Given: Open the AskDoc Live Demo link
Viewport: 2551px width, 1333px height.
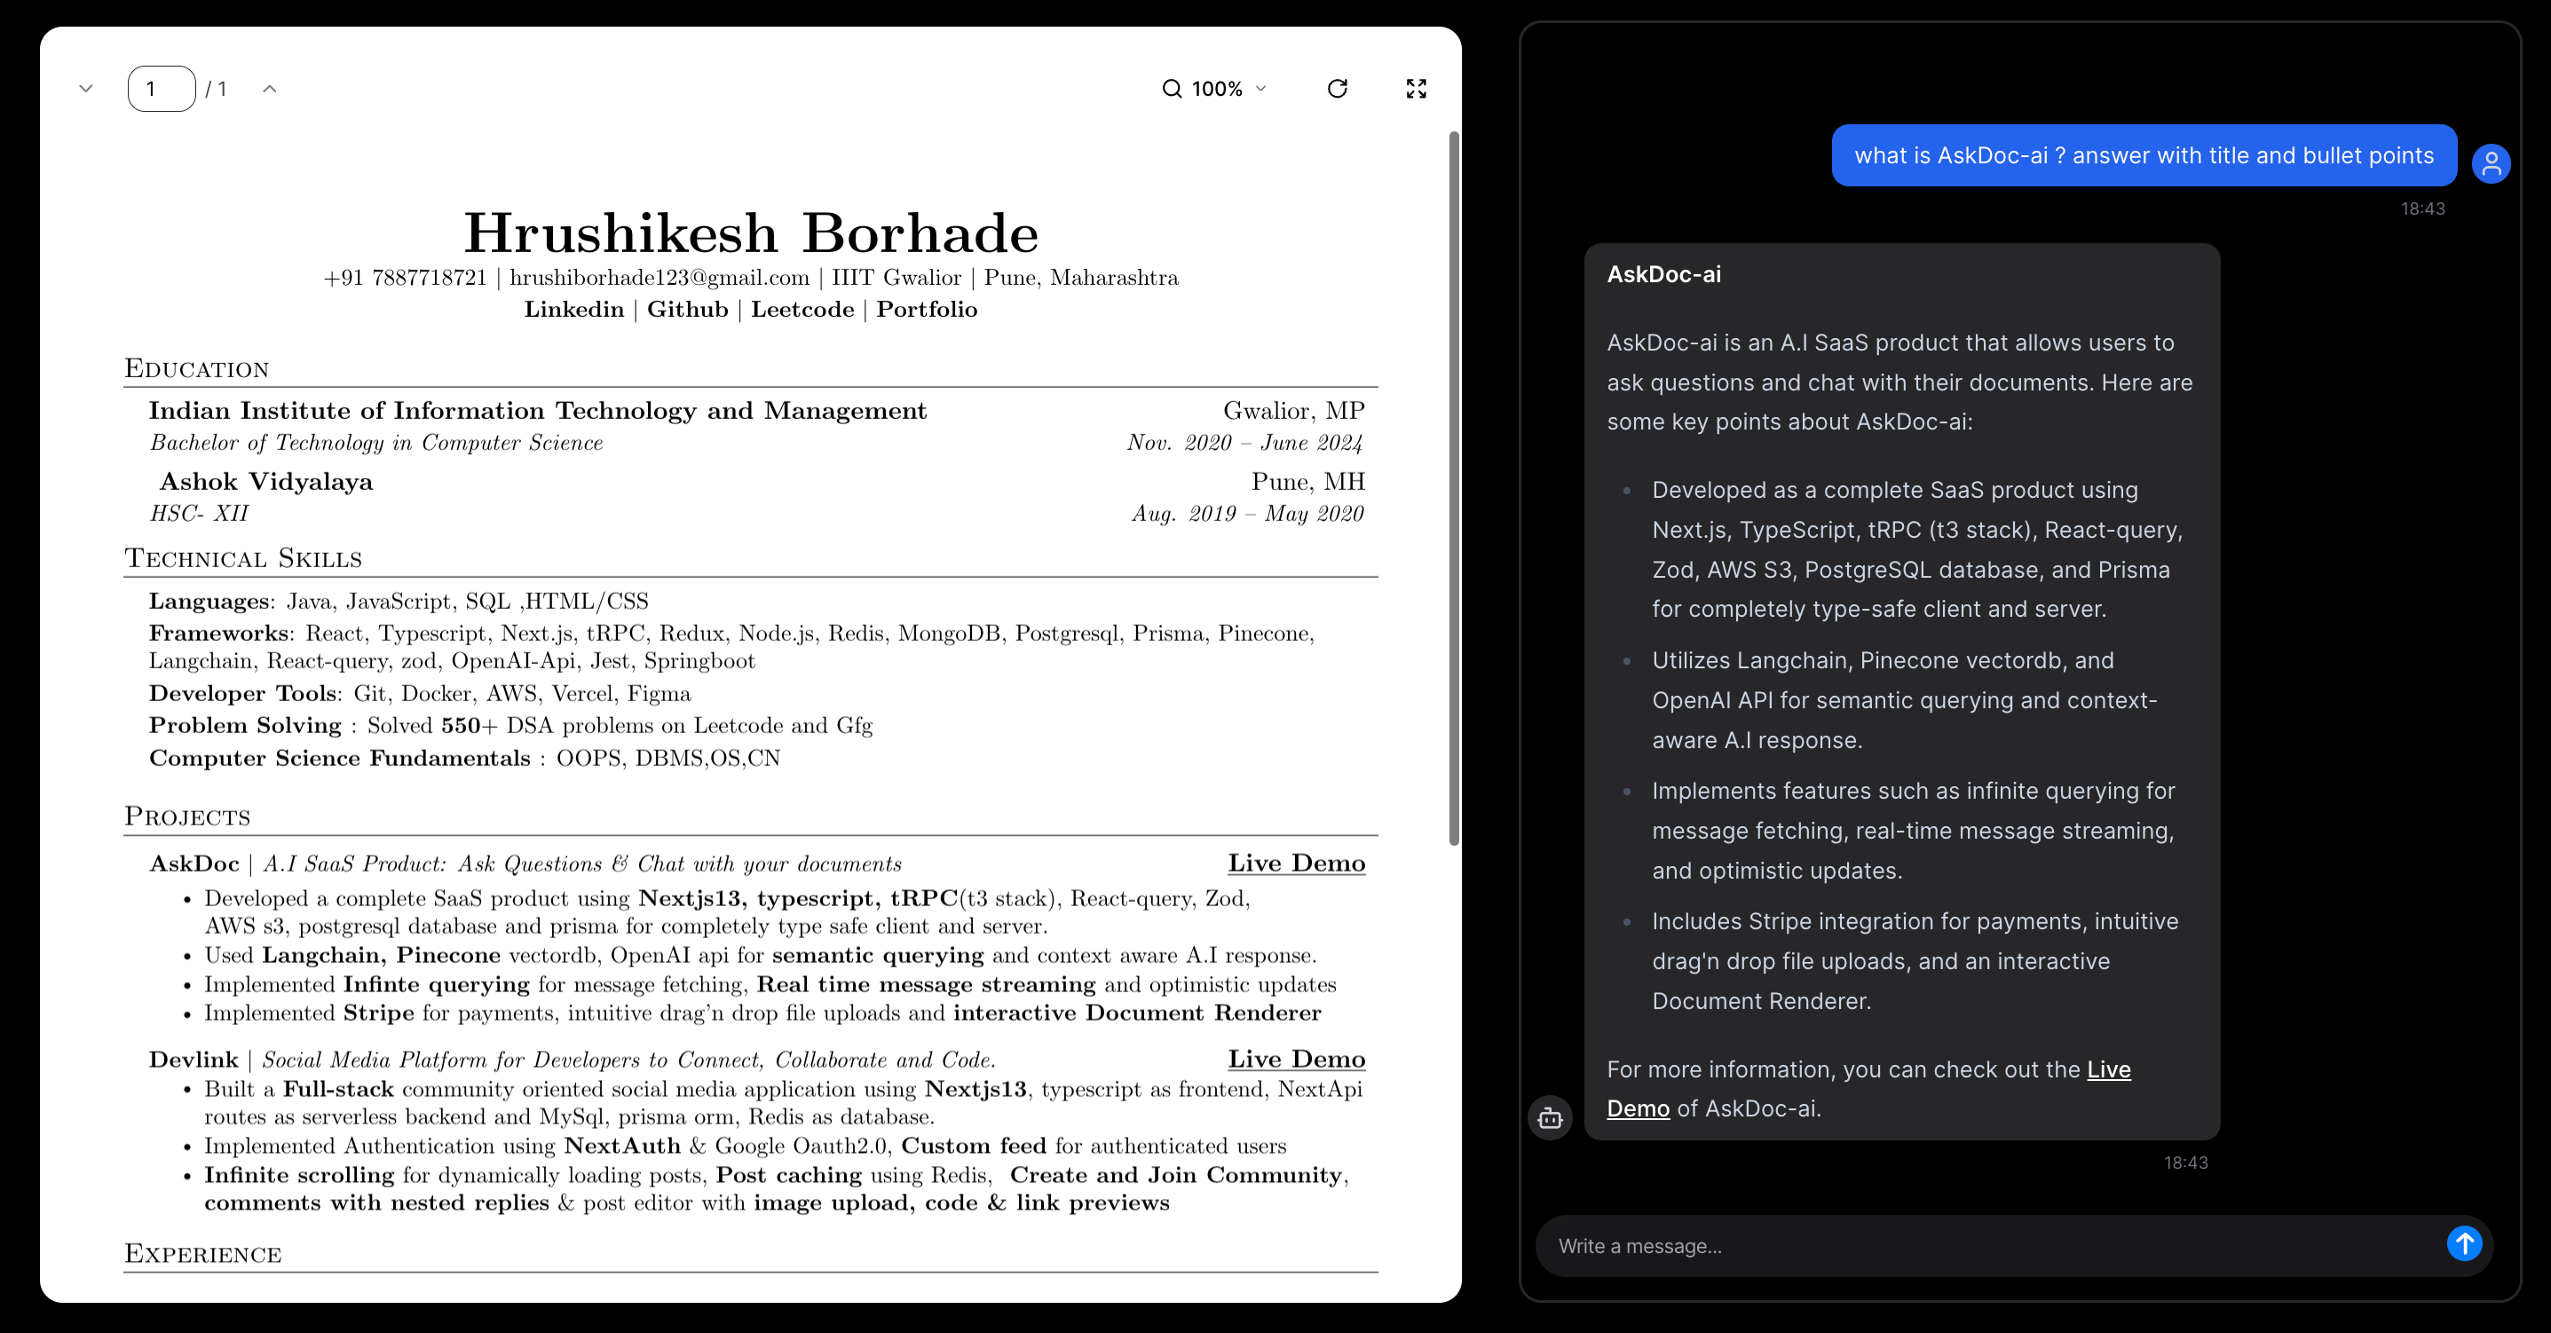Looking at the screenshot, I should (x=1296, y=864).
